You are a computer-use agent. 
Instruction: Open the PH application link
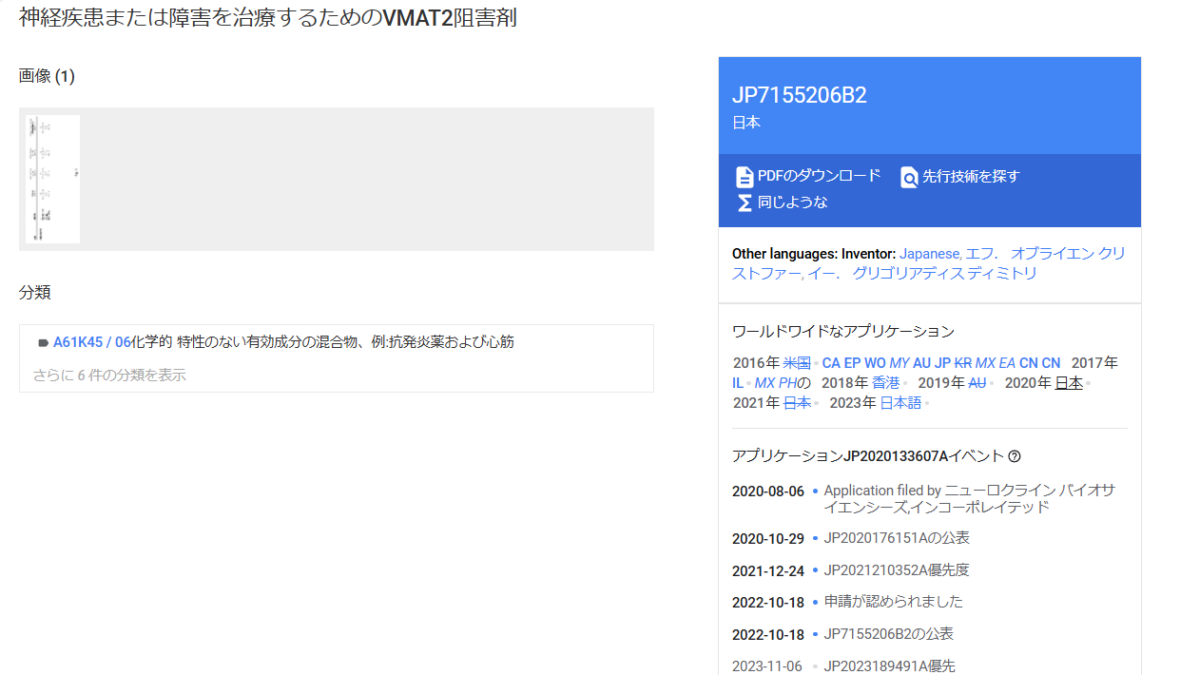click(x=787, y=383)
